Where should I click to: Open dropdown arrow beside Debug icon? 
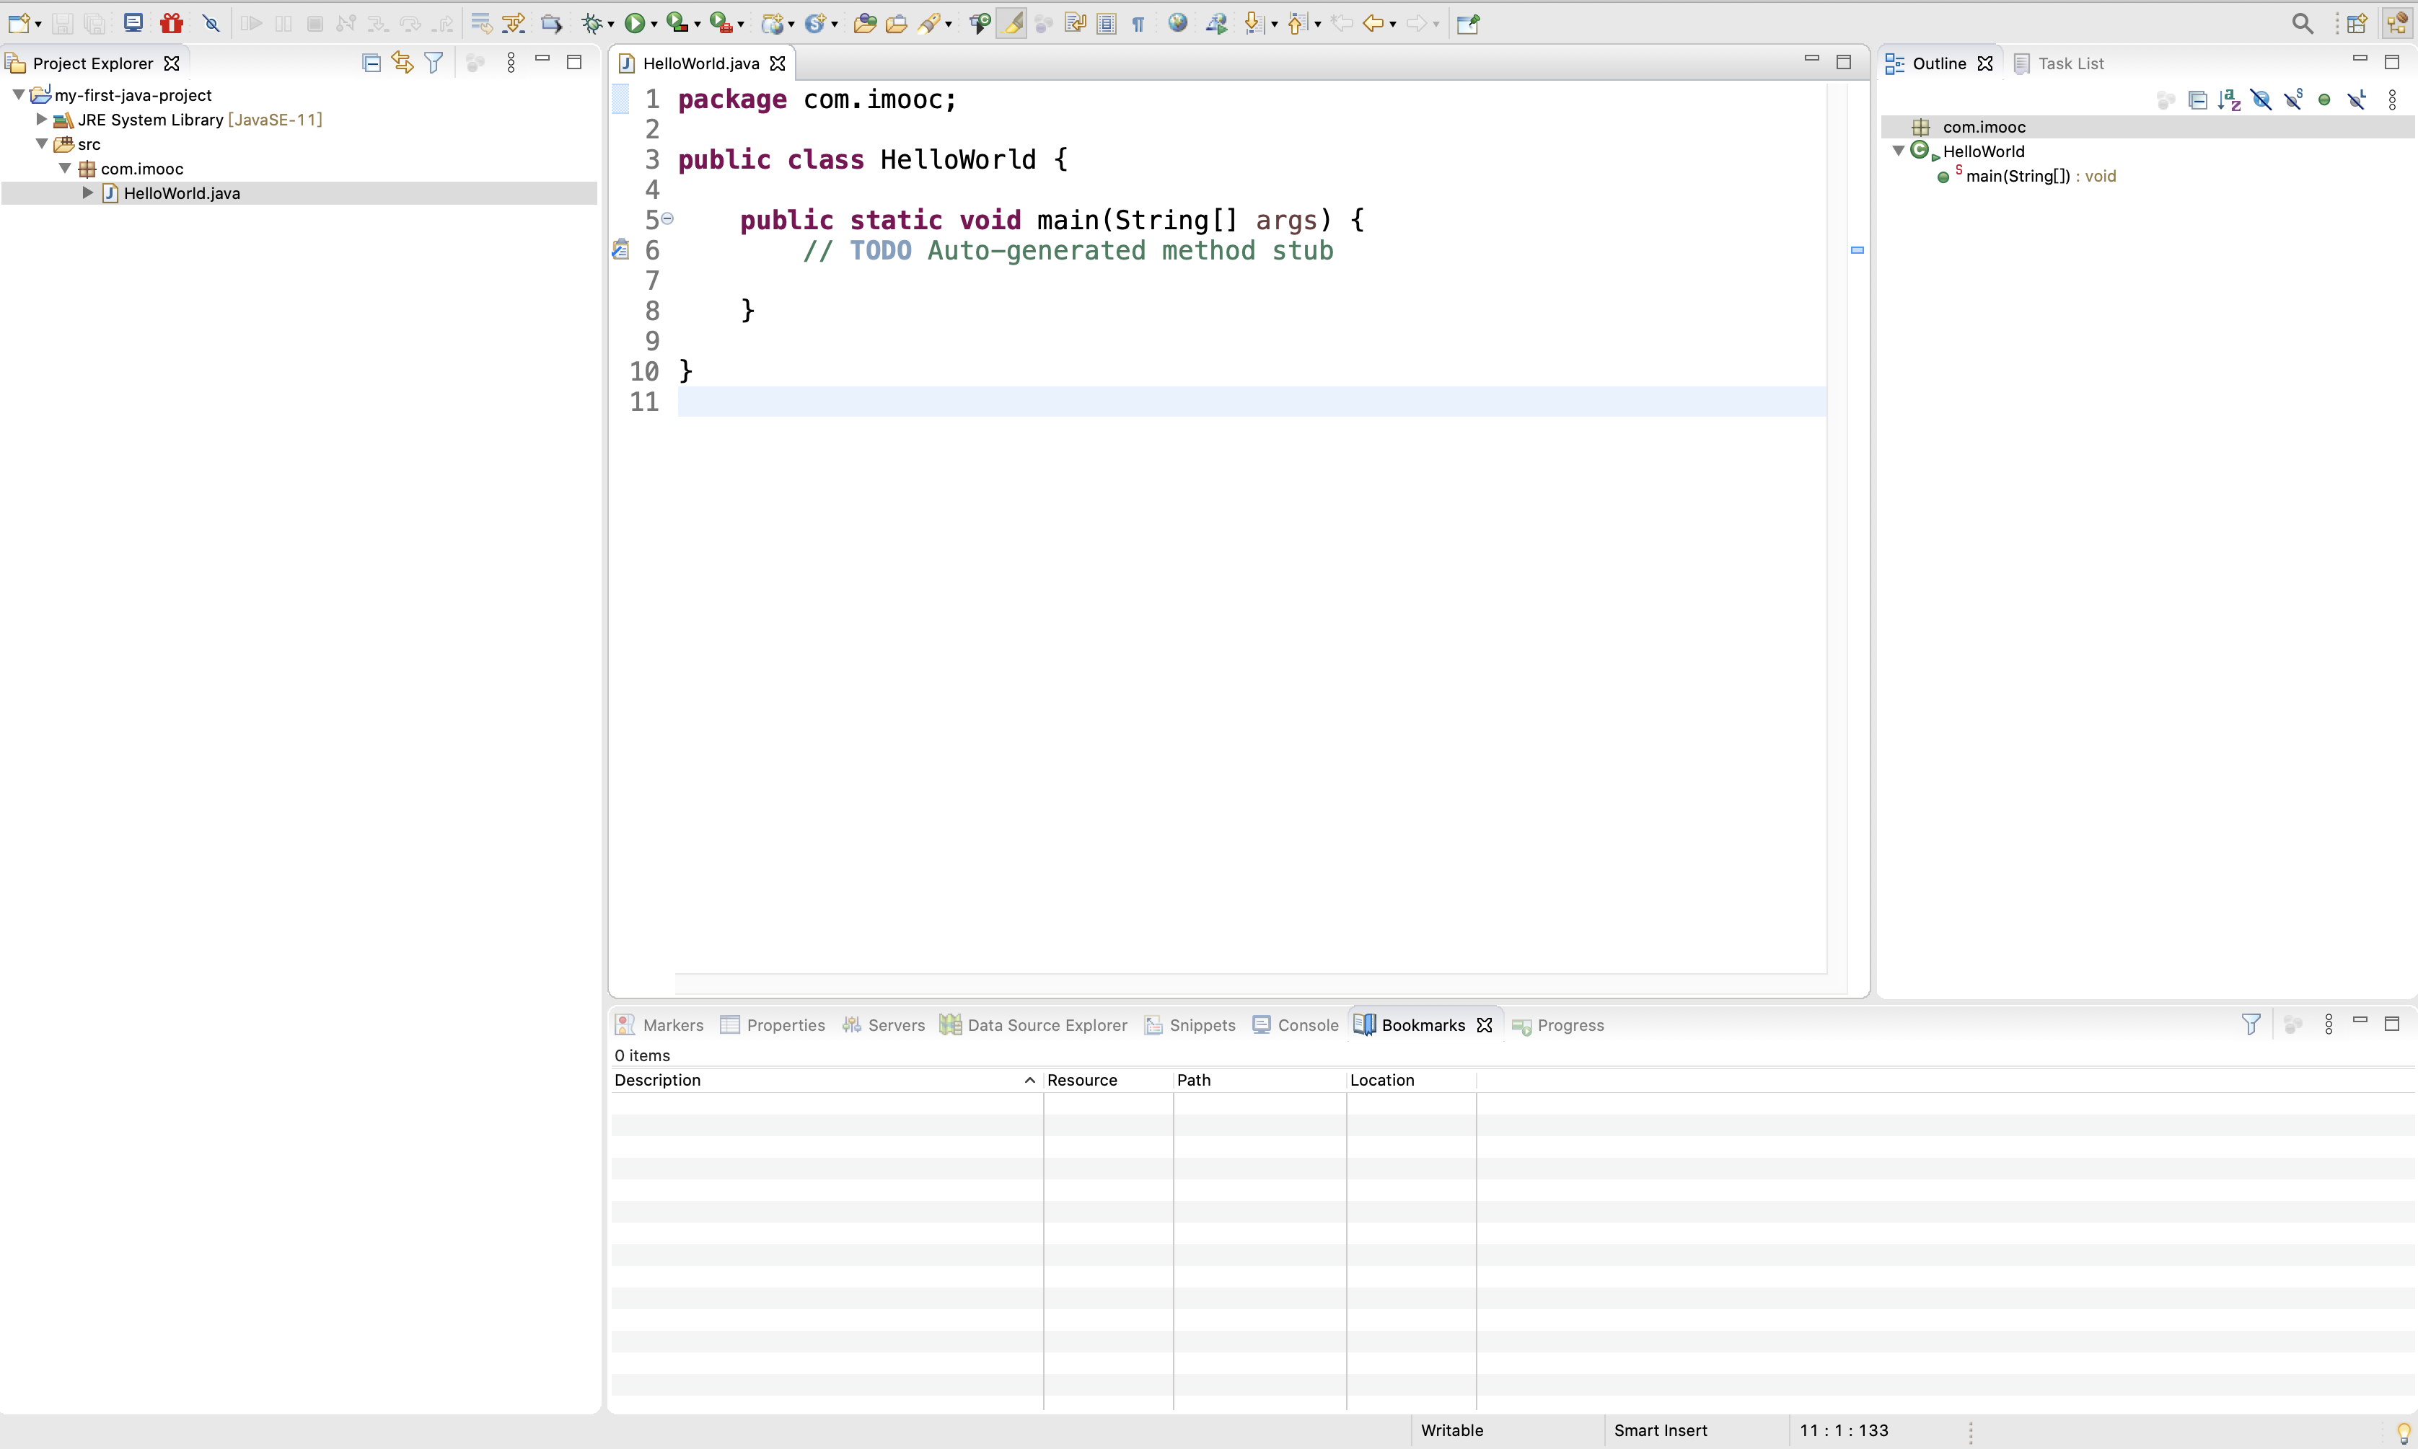coord(610,25)
